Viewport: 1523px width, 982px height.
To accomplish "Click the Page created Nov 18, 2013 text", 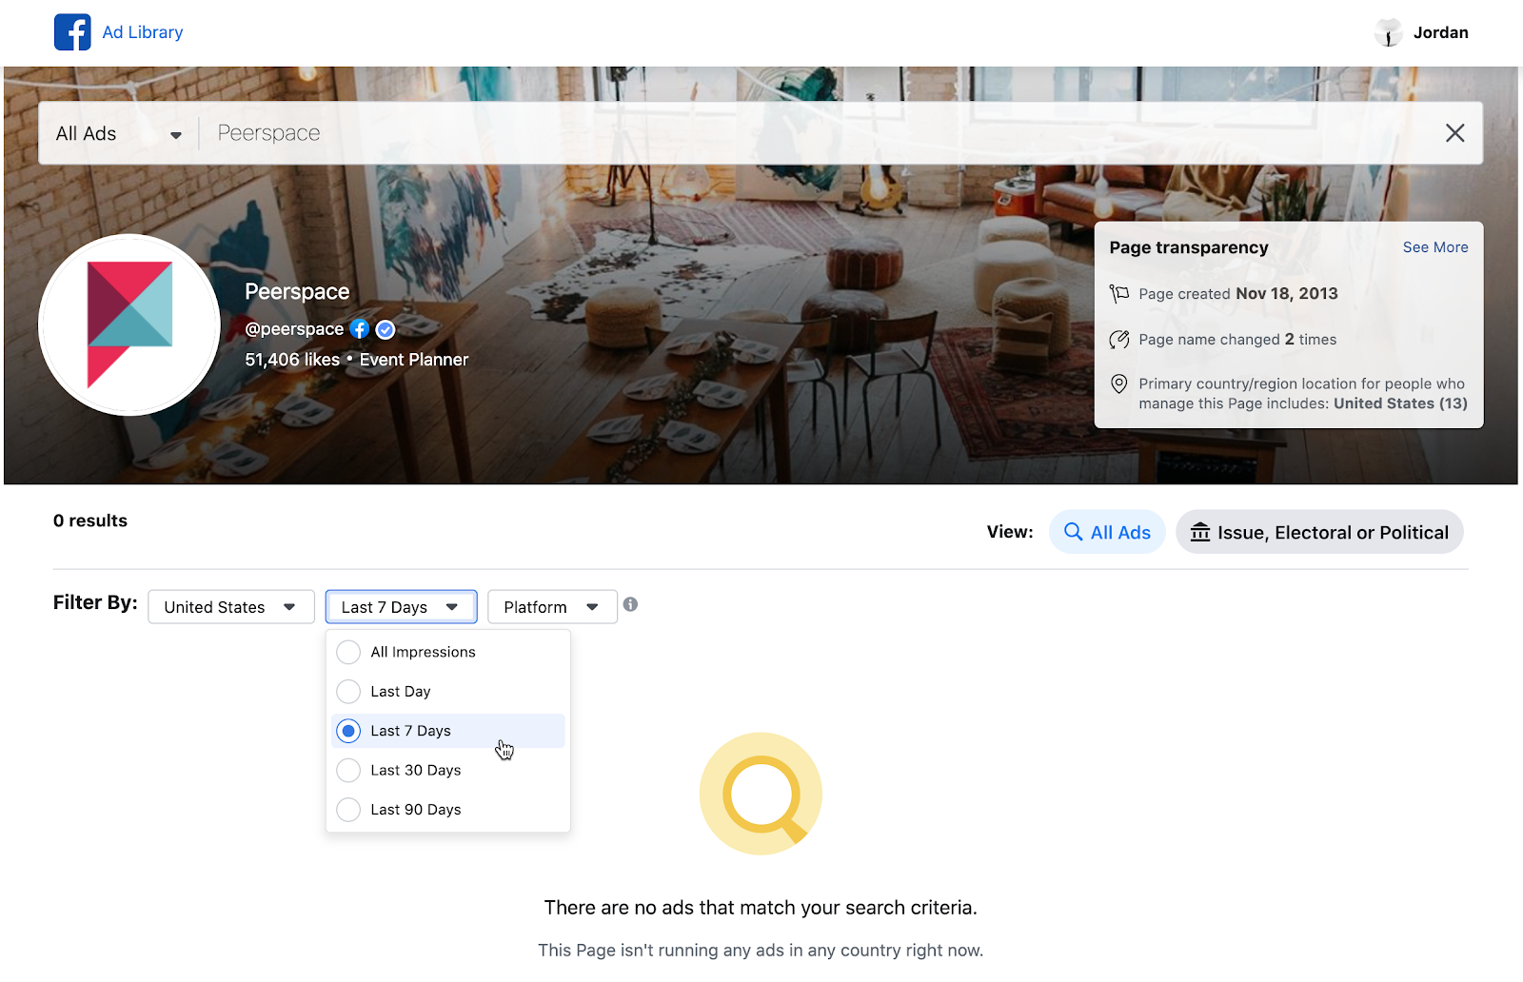I will click(x=1238, y=294).
